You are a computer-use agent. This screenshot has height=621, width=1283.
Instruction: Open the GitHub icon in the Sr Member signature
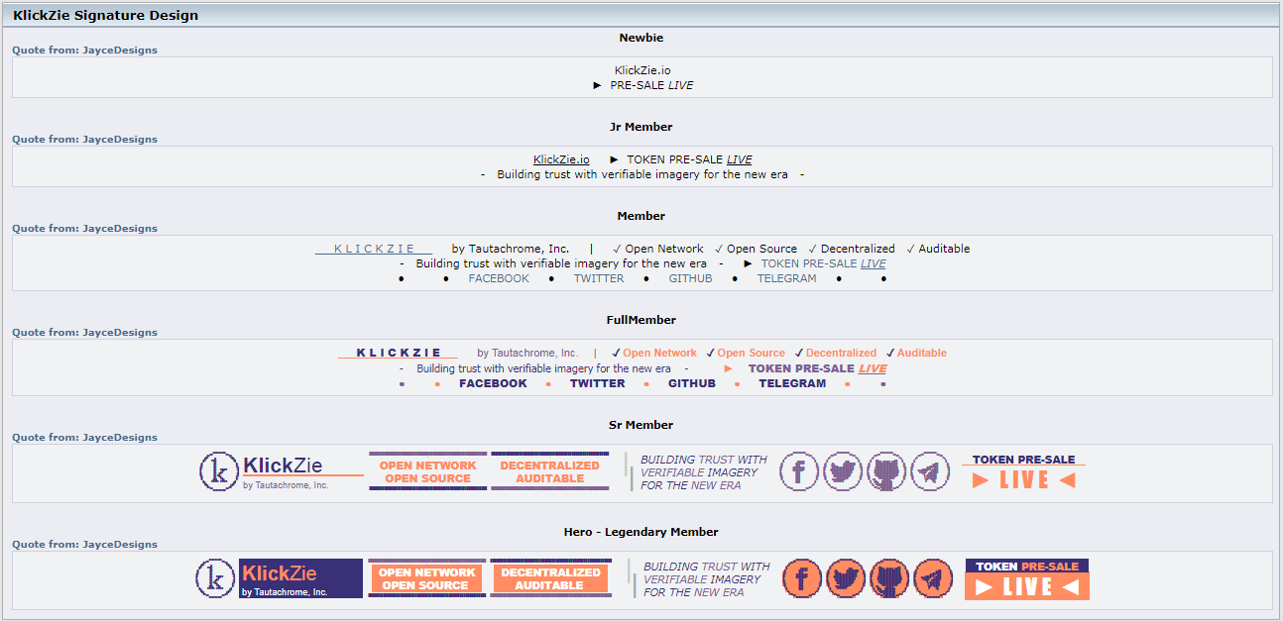[886, 471]
